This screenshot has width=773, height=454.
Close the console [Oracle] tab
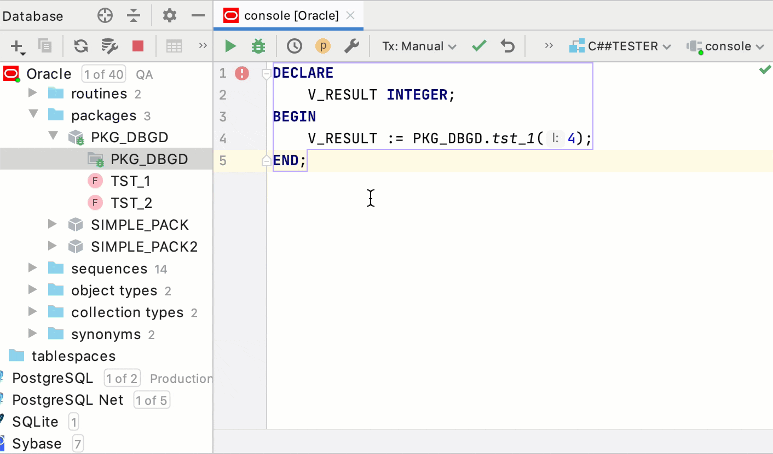[351, 16]
